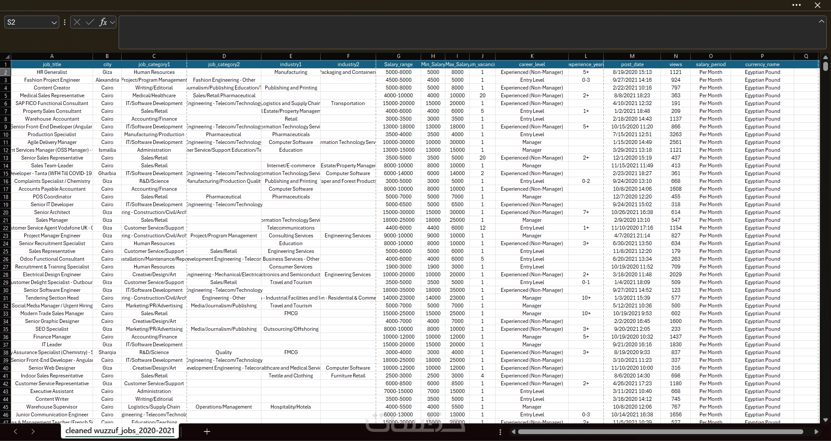Open the three-dot more options menu at top
This screenshot has width=831, height=441.
796,5
